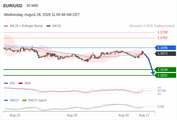This screenshot has width=177, height=120.
Task: Select the 1.1634 support price tag
Action: [165, 70]
